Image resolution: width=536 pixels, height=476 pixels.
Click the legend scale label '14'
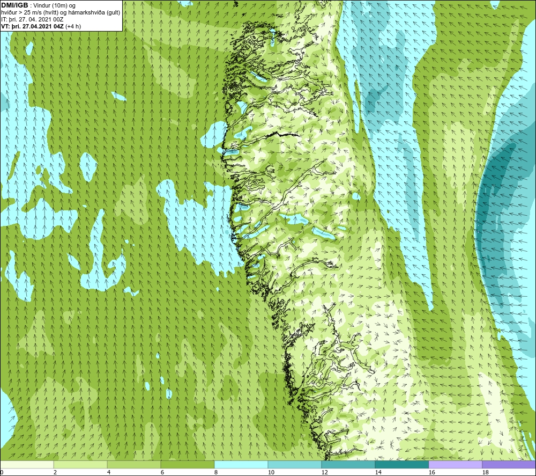coord(378,472)
